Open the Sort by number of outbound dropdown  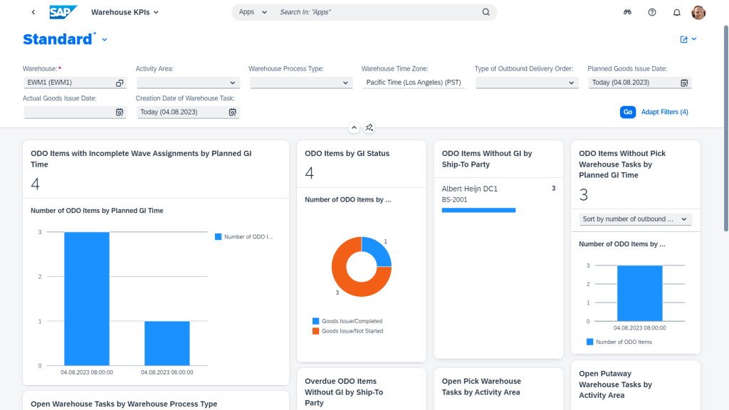pyautogui.click(x=635, y=219)
